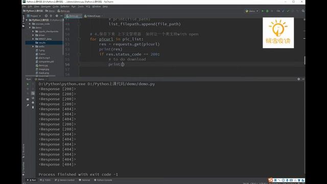Collapse all icon in Project panel header
The height and width of the screenshot is (184, 327).
(x=51, y=16)
